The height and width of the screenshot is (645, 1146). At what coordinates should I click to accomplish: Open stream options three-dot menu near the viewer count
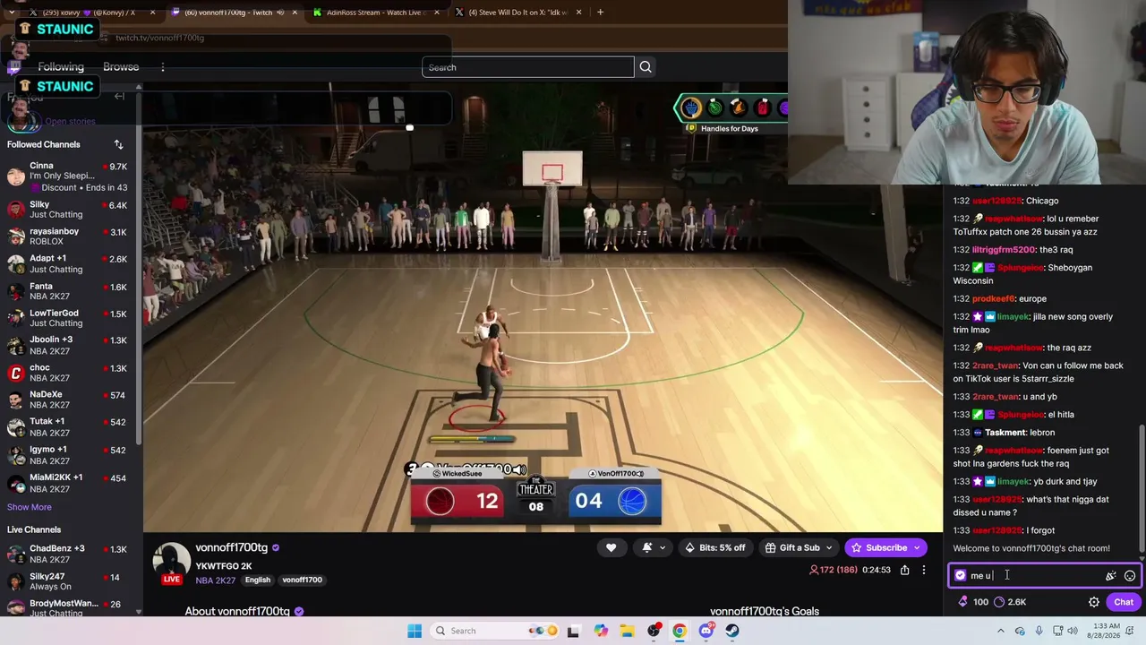pos(924,570)
